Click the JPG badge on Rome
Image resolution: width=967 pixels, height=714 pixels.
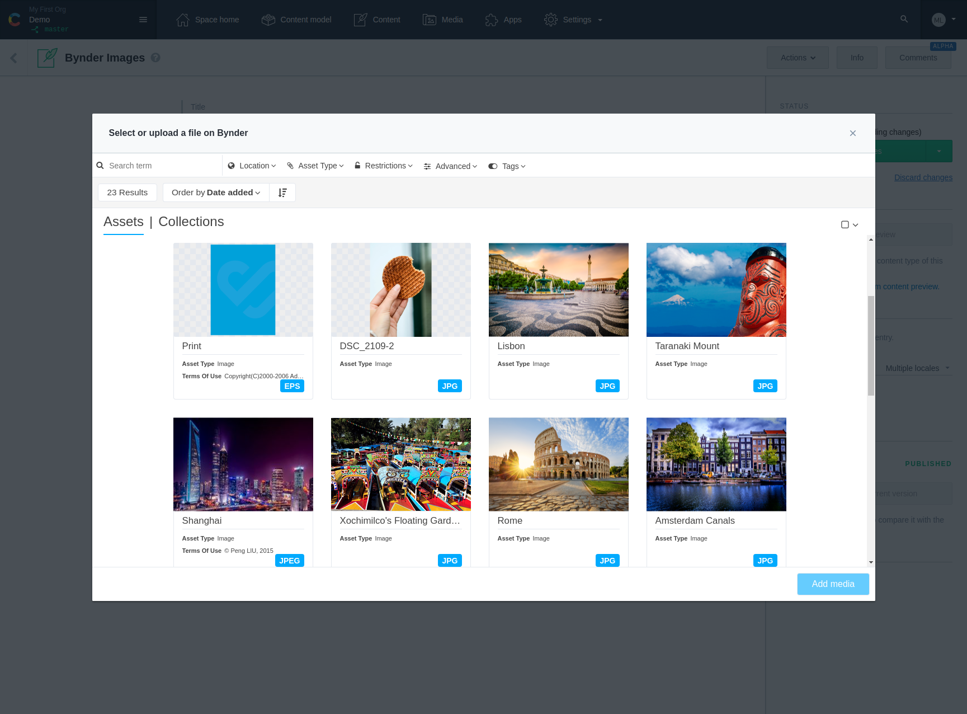coord(607,561)
